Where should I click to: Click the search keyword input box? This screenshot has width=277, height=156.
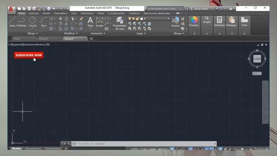tap(166, 9)
